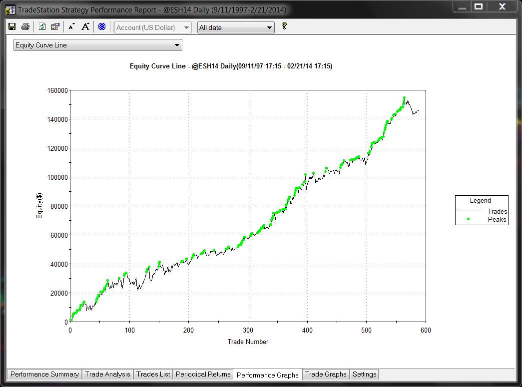This screenshot has height=387, width=522.
Task: Increase the font size
Action: click(x=85, y=26)
